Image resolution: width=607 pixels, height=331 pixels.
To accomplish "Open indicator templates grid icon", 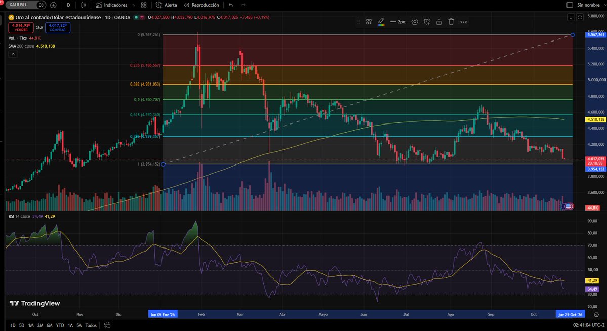I will [144, 5].
